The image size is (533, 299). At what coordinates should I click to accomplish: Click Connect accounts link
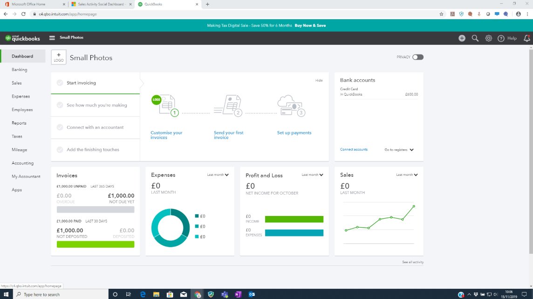tap(354, 149)
